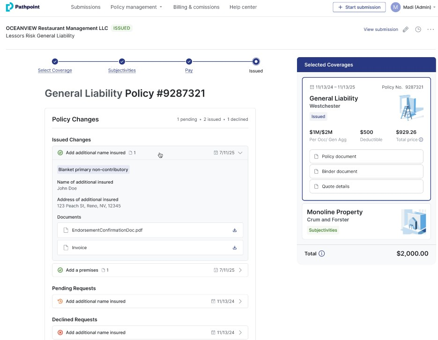Screen dimensions: 438x340
Task: Expand the Add a premises change
Action: (x=240, y=270)
